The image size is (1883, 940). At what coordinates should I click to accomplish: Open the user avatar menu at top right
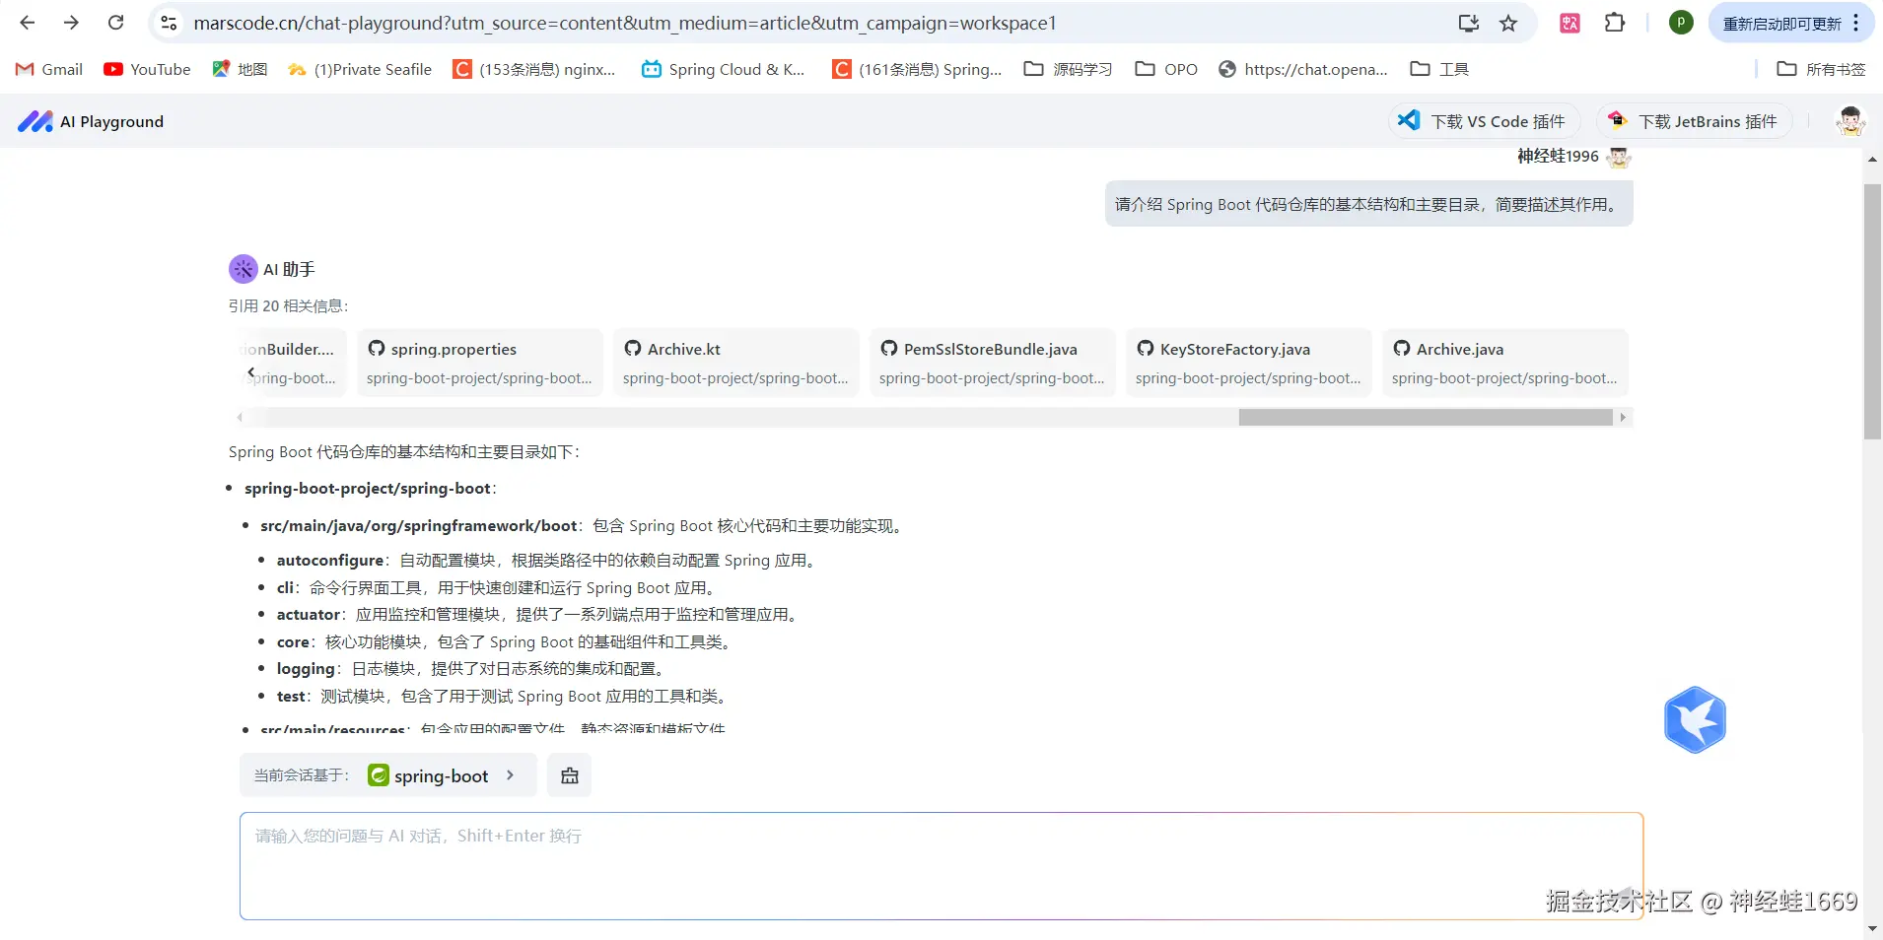pyautogui.click(x=1850, y=120)
